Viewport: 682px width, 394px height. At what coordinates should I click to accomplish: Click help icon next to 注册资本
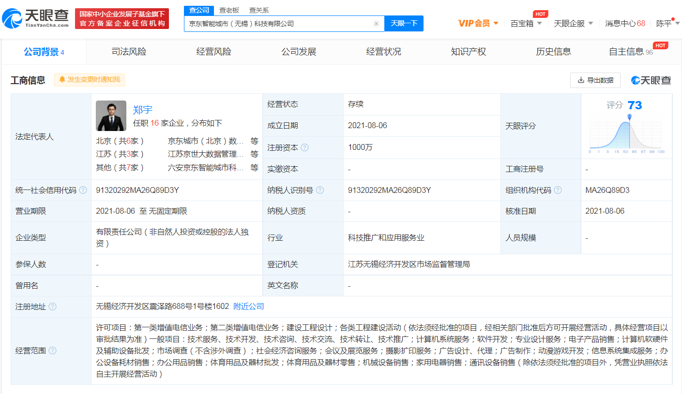point(304,147)
